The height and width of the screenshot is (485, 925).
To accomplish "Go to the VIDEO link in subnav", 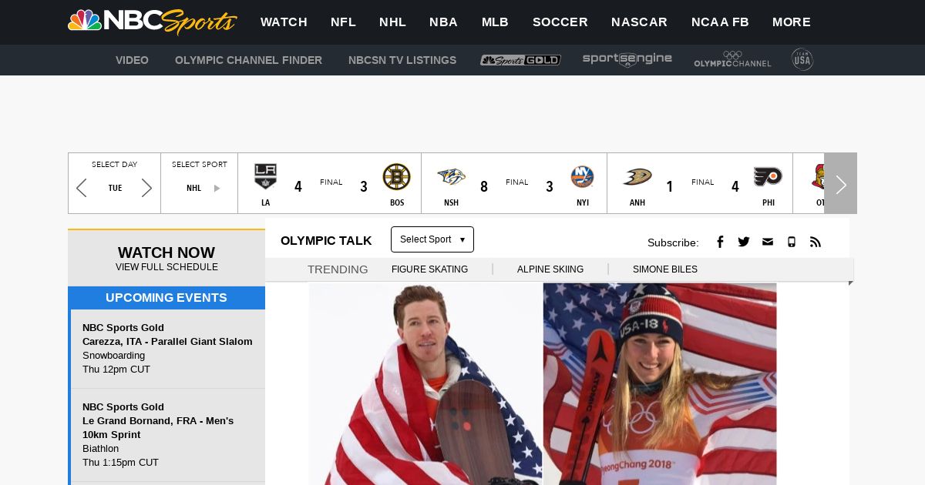I will pyautogui.click(x=132, y=60).
